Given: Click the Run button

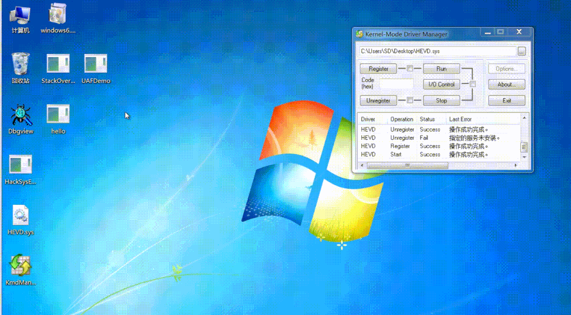Looking at the screenshot, I should [441, 69].
